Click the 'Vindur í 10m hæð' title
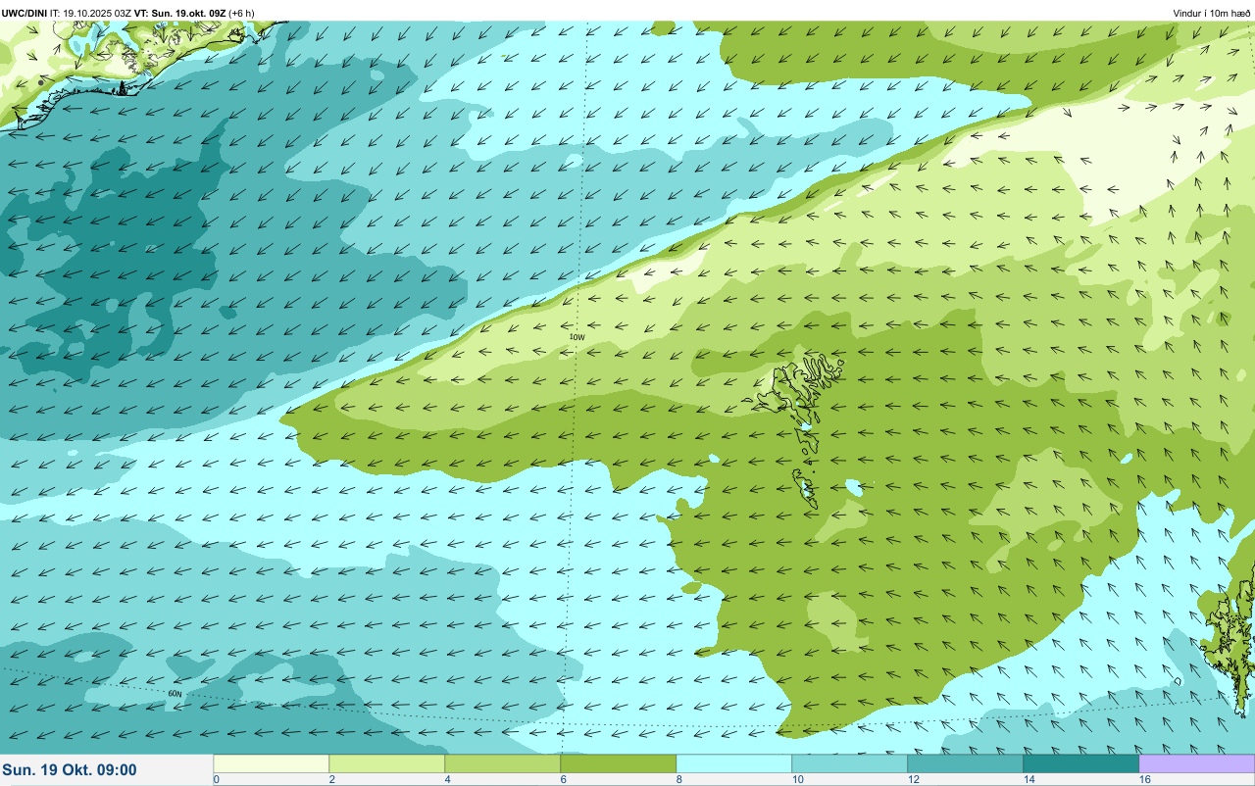The height and width of the screenshot is (786, 1255). coord(1211,13)
